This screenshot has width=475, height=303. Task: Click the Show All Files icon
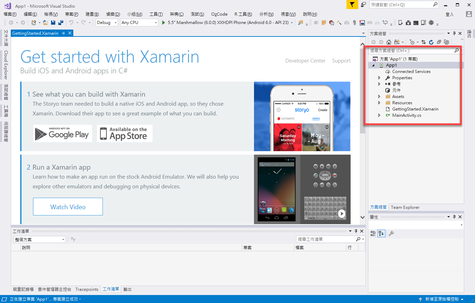447,42
